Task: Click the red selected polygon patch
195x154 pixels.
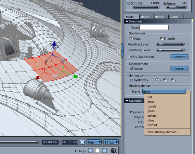Action: point(52,66)
